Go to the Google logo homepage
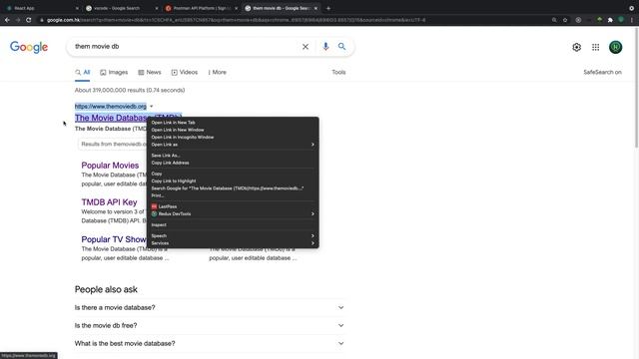This screenshot has height=359, width=639. point(29,47)
